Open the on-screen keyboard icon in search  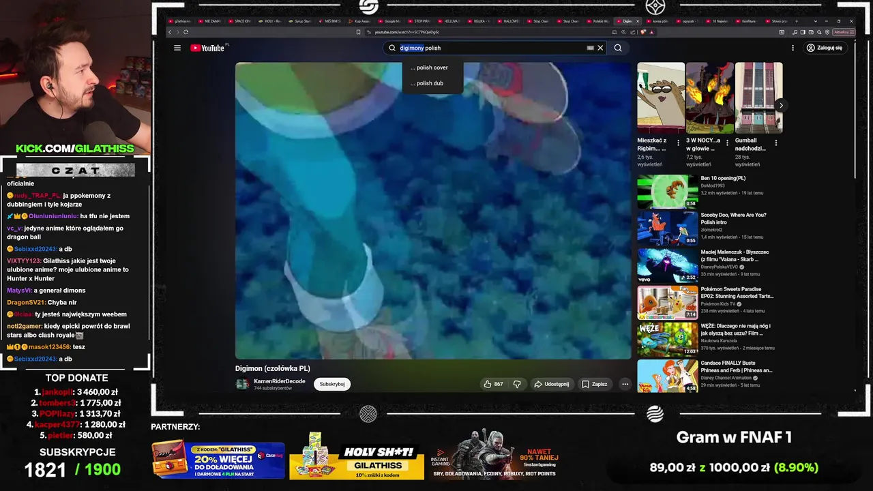pyautogui.click(x=591, y=48)
